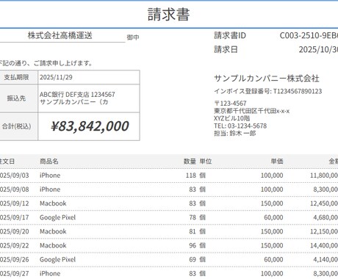
Task: Select the customer name 株式会社高橋運送
Action: pyautogui.click(x=60, y=35)
